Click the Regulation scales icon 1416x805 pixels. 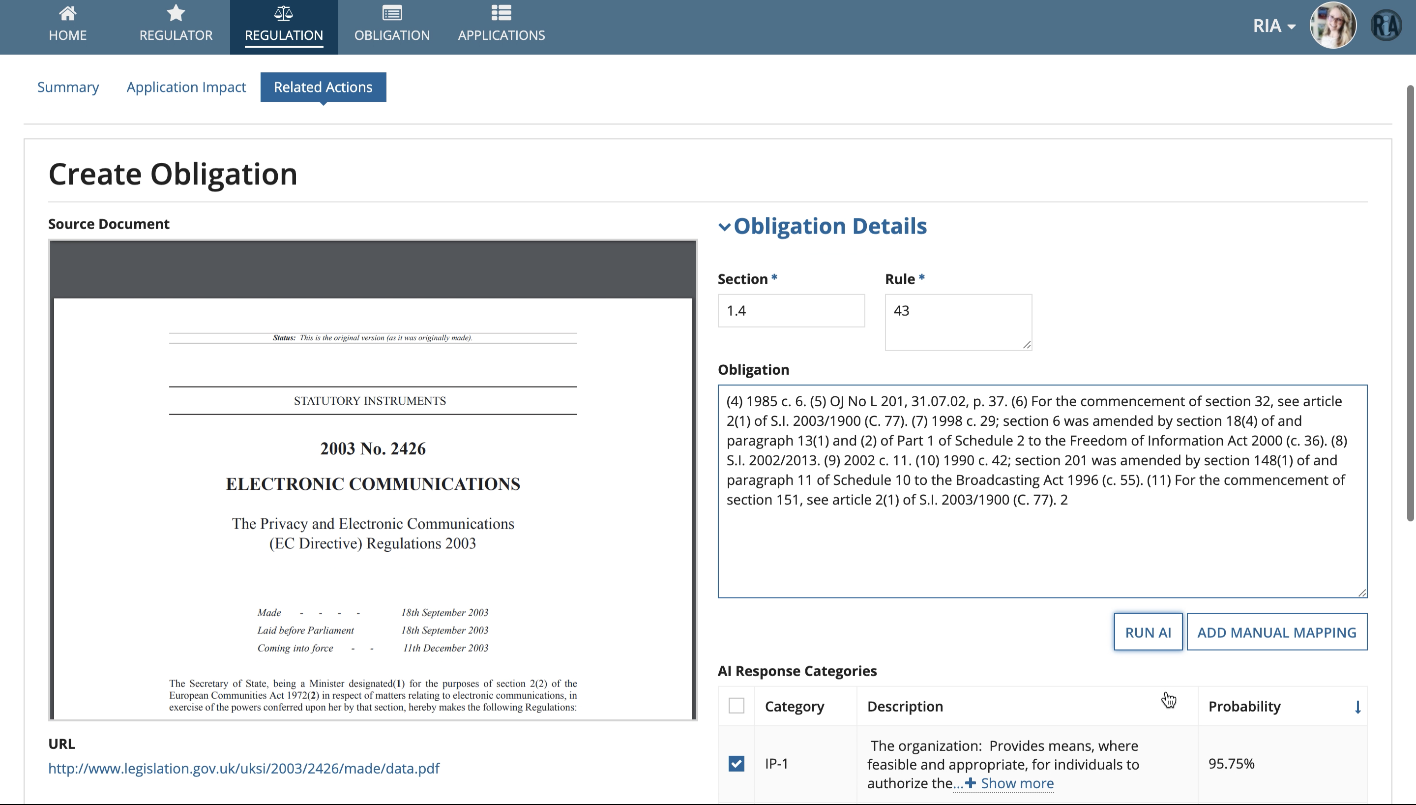click(284, 13)
